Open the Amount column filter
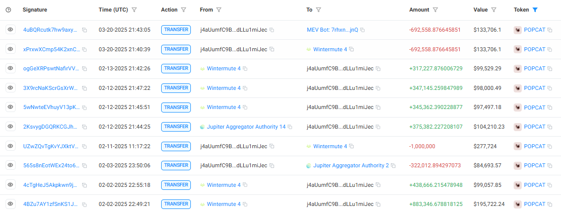561x214 pixels. 435,10
